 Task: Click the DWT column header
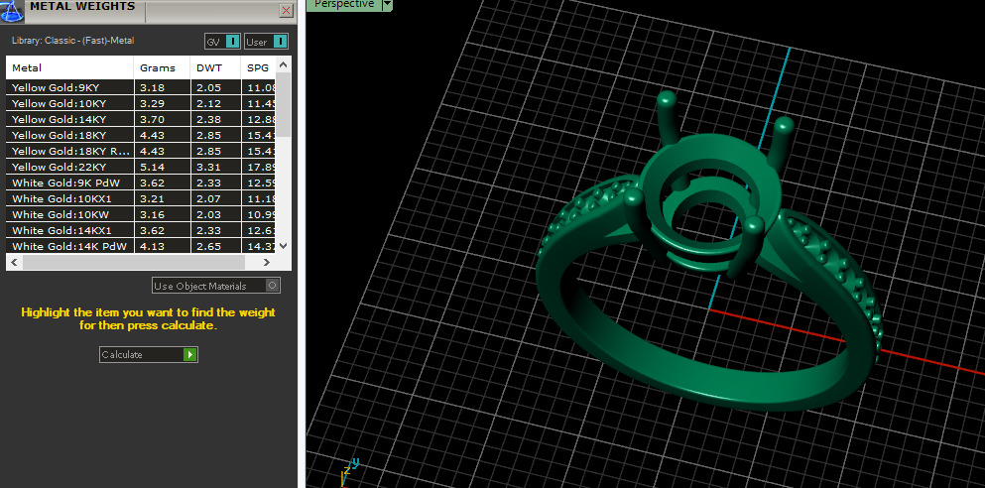pos(215,67)
